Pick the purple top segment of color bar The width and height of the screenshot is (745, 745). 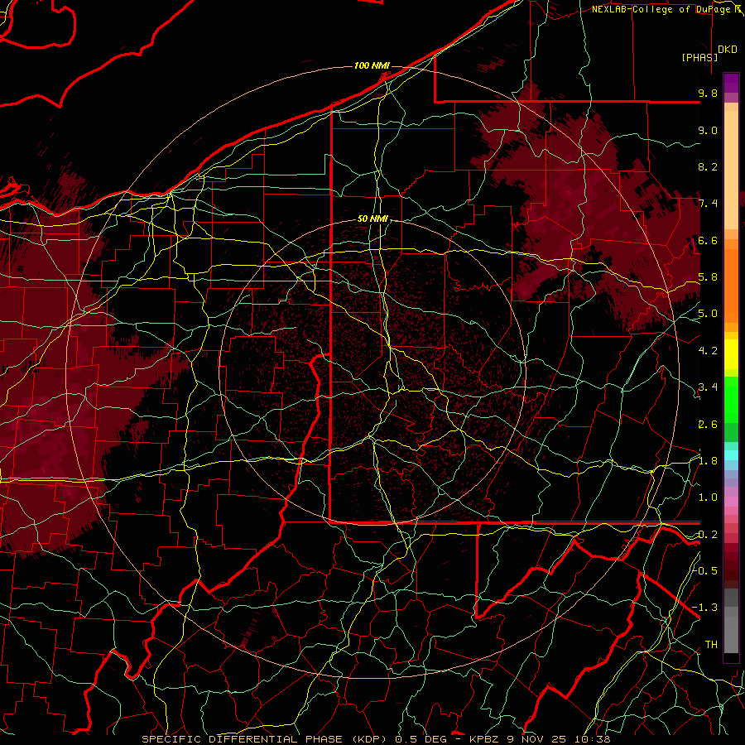[x=731, y=83]
